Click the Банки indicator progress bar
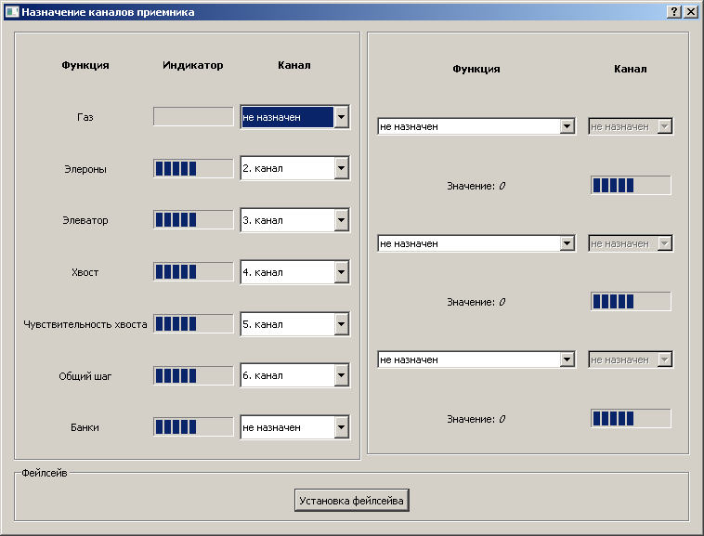Screen dimensions: 704x536 (x=193, y=427)
